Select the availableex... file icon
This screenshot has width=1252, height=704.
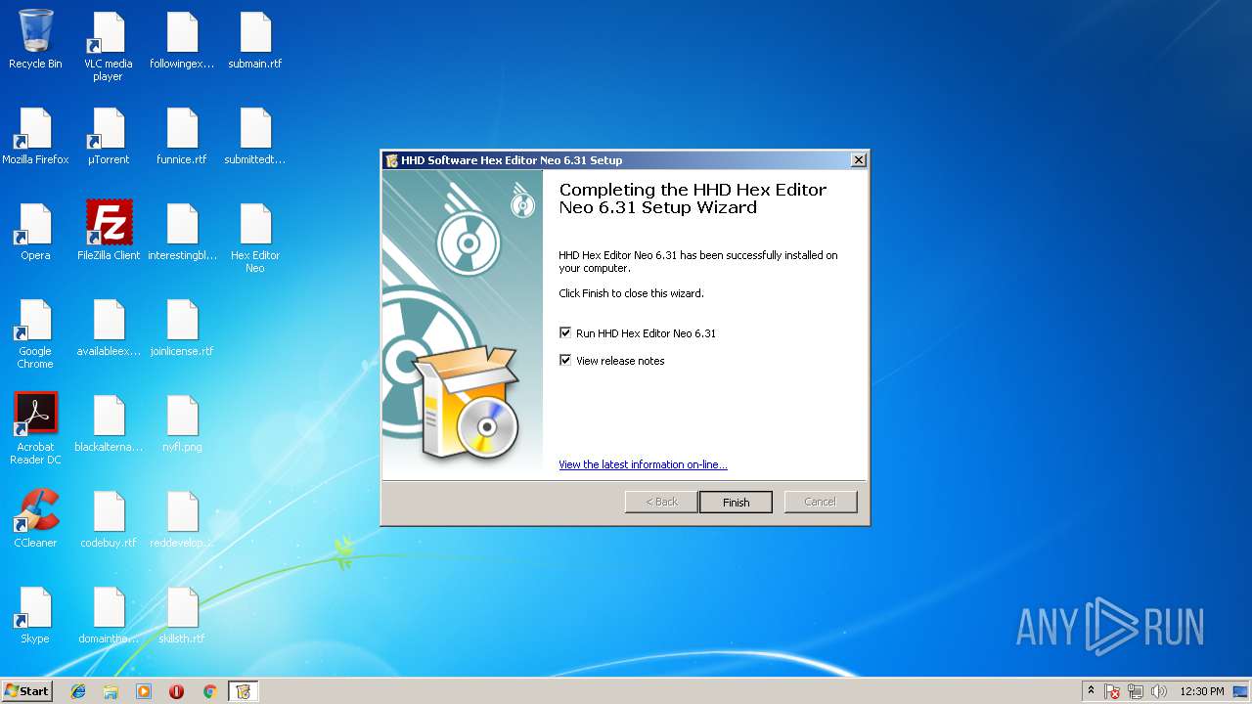(109, 328)
